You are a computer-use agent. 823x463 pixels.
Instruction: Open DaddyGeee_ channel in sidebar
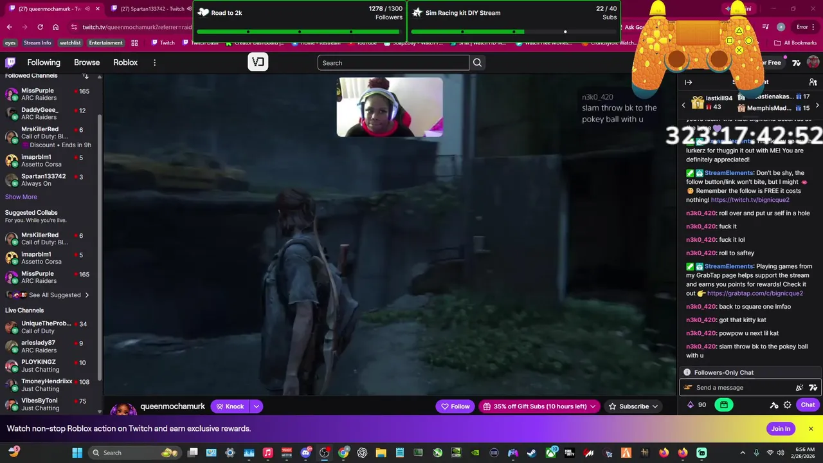pyautogui.click(x=48, y=113)
